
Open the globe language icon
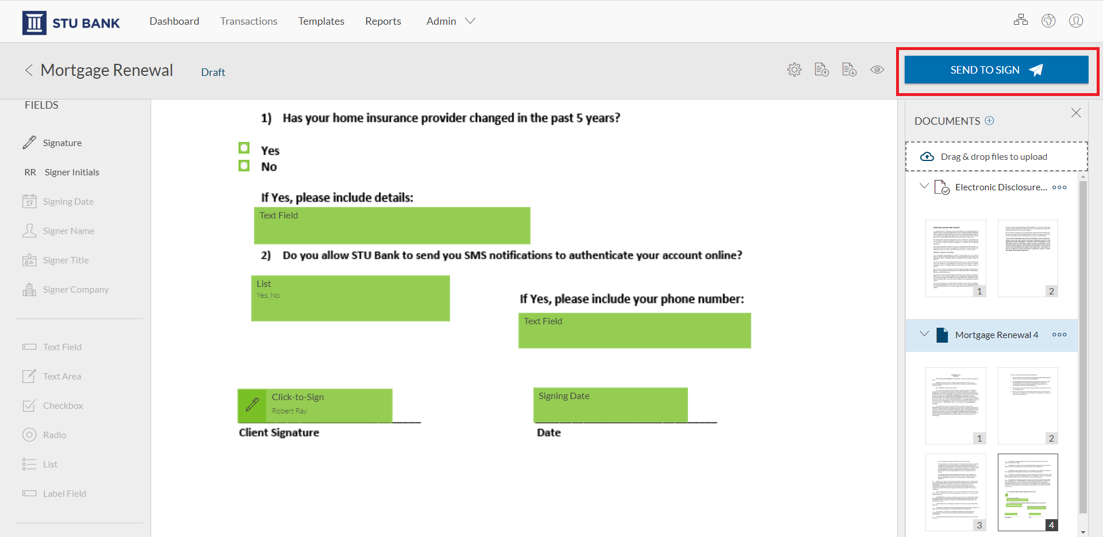[1048, 21]
